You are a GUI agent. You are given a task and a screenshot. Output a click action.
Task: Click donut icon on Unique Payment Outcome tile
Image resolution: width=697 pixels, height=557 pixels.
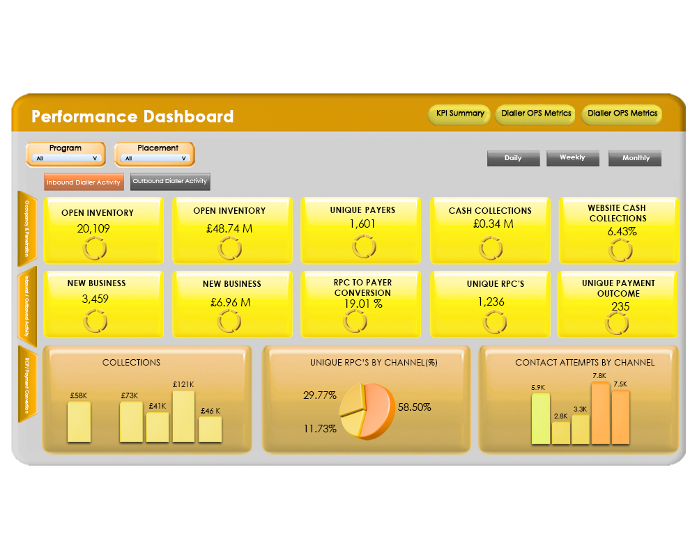(617, 323)
